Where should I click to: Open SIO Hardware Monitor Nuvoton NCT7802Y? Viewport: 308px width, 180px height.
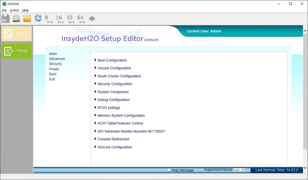pos(131,131)
